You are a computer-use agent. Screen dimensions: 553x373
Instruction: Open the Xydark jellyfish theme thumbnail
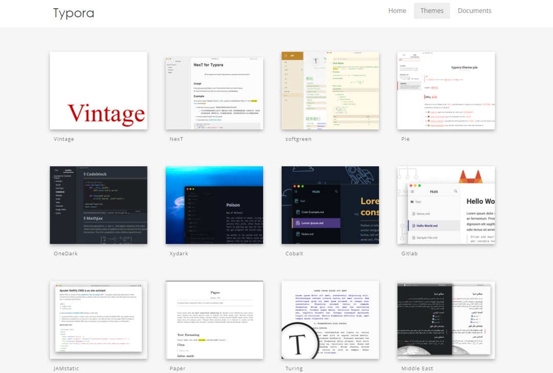tap(214, 205)
